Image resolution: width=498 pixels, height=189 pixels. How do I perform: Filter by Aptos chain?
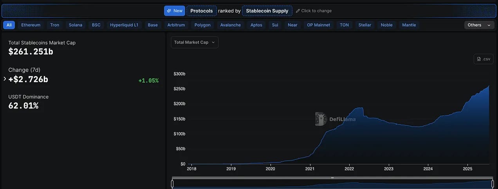point(256,25)
